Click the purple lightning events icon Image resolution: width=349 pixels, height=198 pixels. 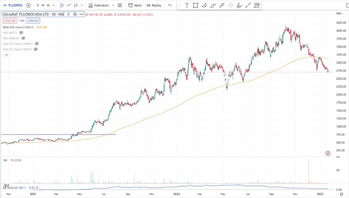328,154
